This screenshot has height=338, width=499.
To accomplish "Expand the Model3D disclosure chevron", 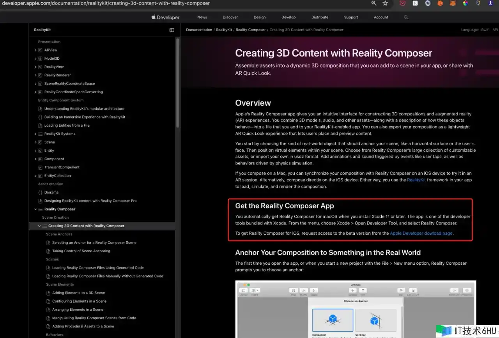I will (x=35, y=58).
